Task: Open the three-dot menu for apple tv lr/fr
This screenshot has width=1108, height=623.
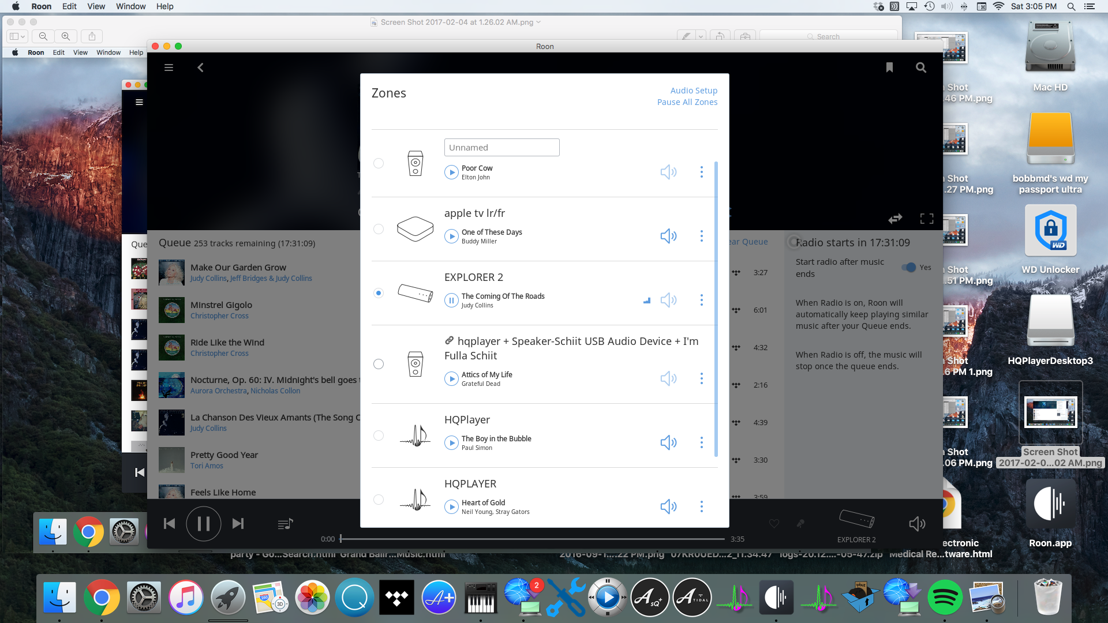Action: 702,236
